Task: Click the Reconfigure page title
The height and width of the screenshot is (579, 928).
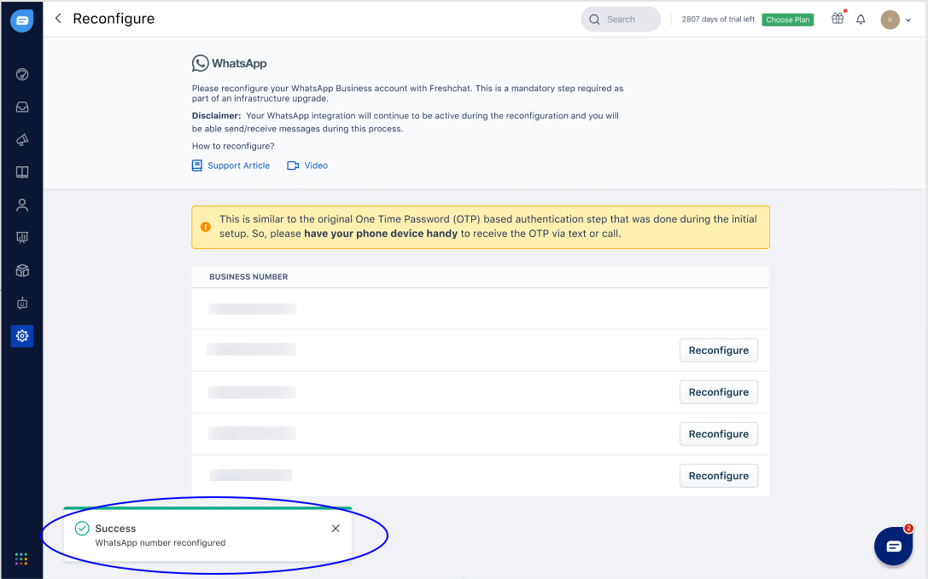Action: coord(114,19)
